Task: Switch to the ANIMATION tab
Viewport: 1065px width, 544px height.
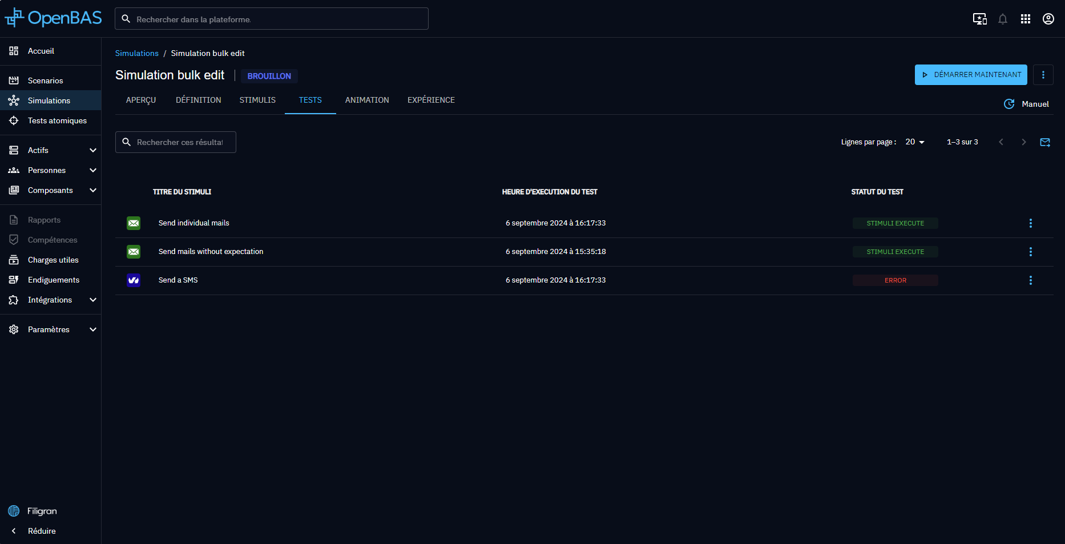Action: click(x=366, y=100)
